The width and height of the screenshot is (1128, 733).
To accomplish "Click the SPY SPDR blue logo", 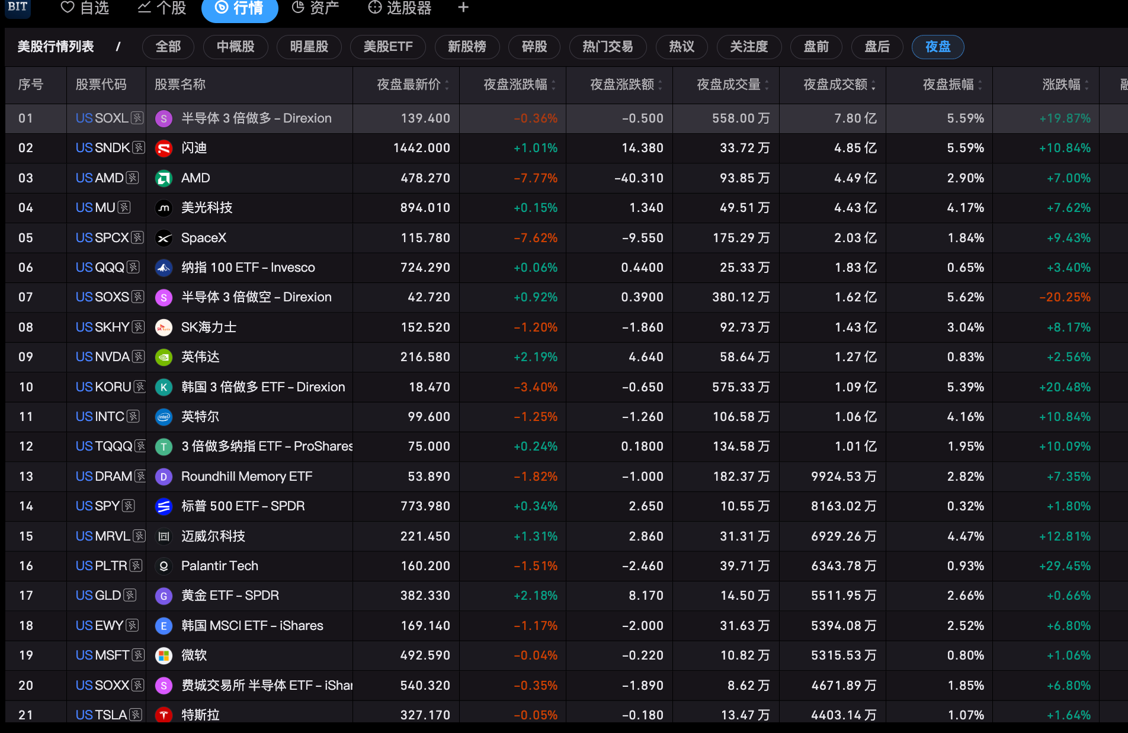I will 164,506.
